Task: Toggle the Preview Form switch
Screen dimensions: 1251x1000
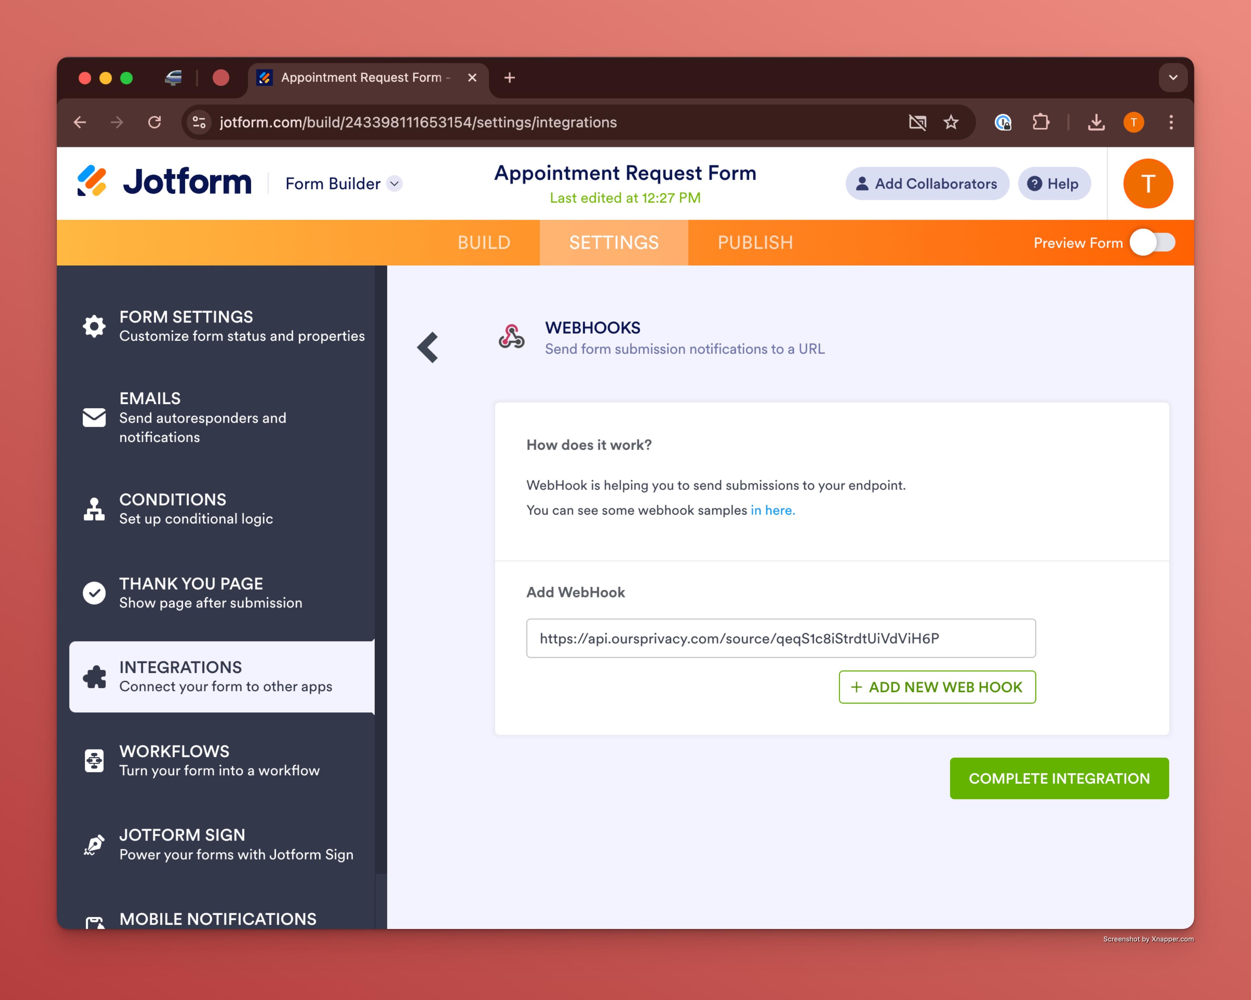Action: [1152, 242]
